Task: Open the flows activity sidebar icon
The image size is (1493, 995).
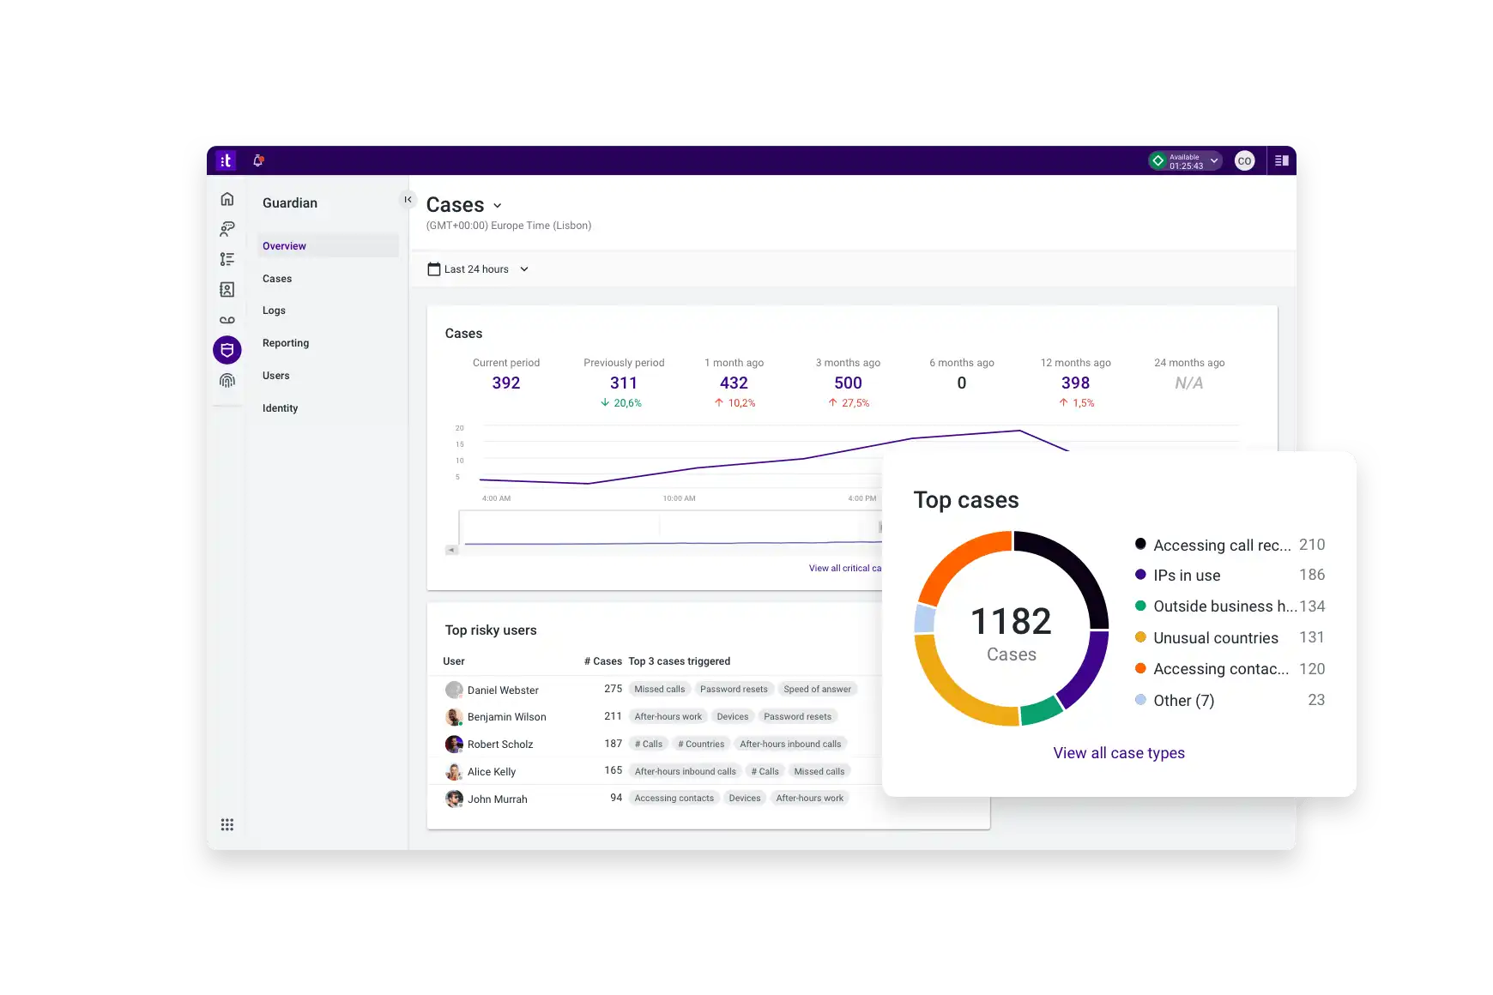Action: [x=227, y=258]
